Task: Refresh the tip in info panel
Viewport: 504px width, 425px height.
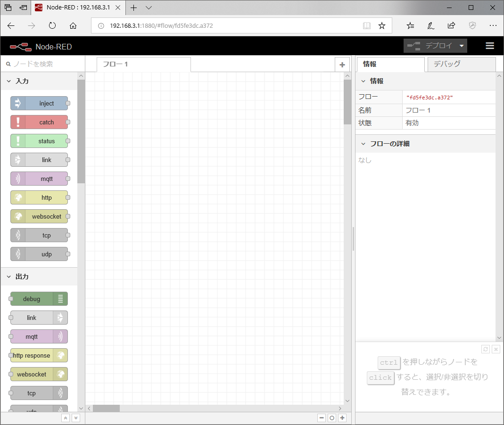Action: [486, 349]
